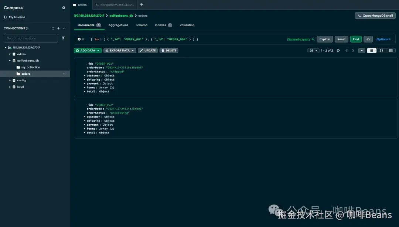
Task: Expand shipping field in ORDER_002
Action: tap(85, 121)
